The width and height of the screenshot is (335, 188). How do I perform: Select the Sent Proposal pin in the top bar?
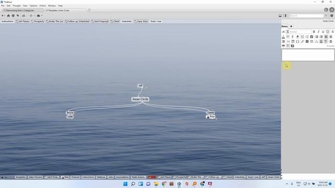pyautogui.click(x=100, y=21)
